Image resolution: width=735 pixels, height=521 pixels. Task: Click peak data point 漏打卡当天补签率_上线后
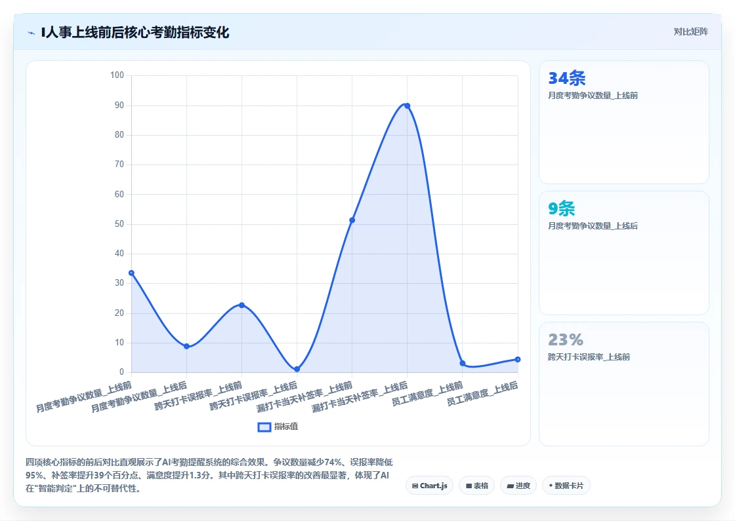(x=408, y=106)
